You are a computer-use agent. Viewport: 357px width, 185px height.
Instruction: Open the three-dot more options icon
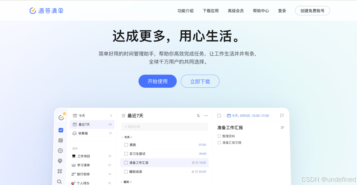coord(206,116)
